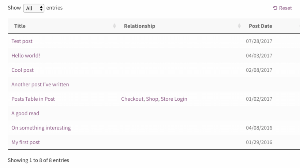The height and width of the screenshot is (168, 300).
Task: Open 'On something interesting' post link
Action: [41, 128]
